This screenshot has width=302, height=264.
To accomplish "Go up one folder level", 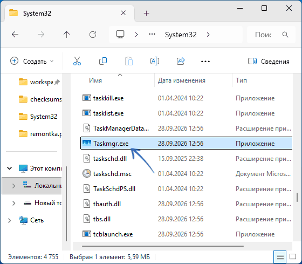I will [67, 35].
